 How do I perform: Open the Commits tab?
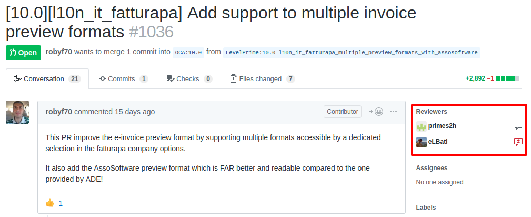click(x=123, y=79)
